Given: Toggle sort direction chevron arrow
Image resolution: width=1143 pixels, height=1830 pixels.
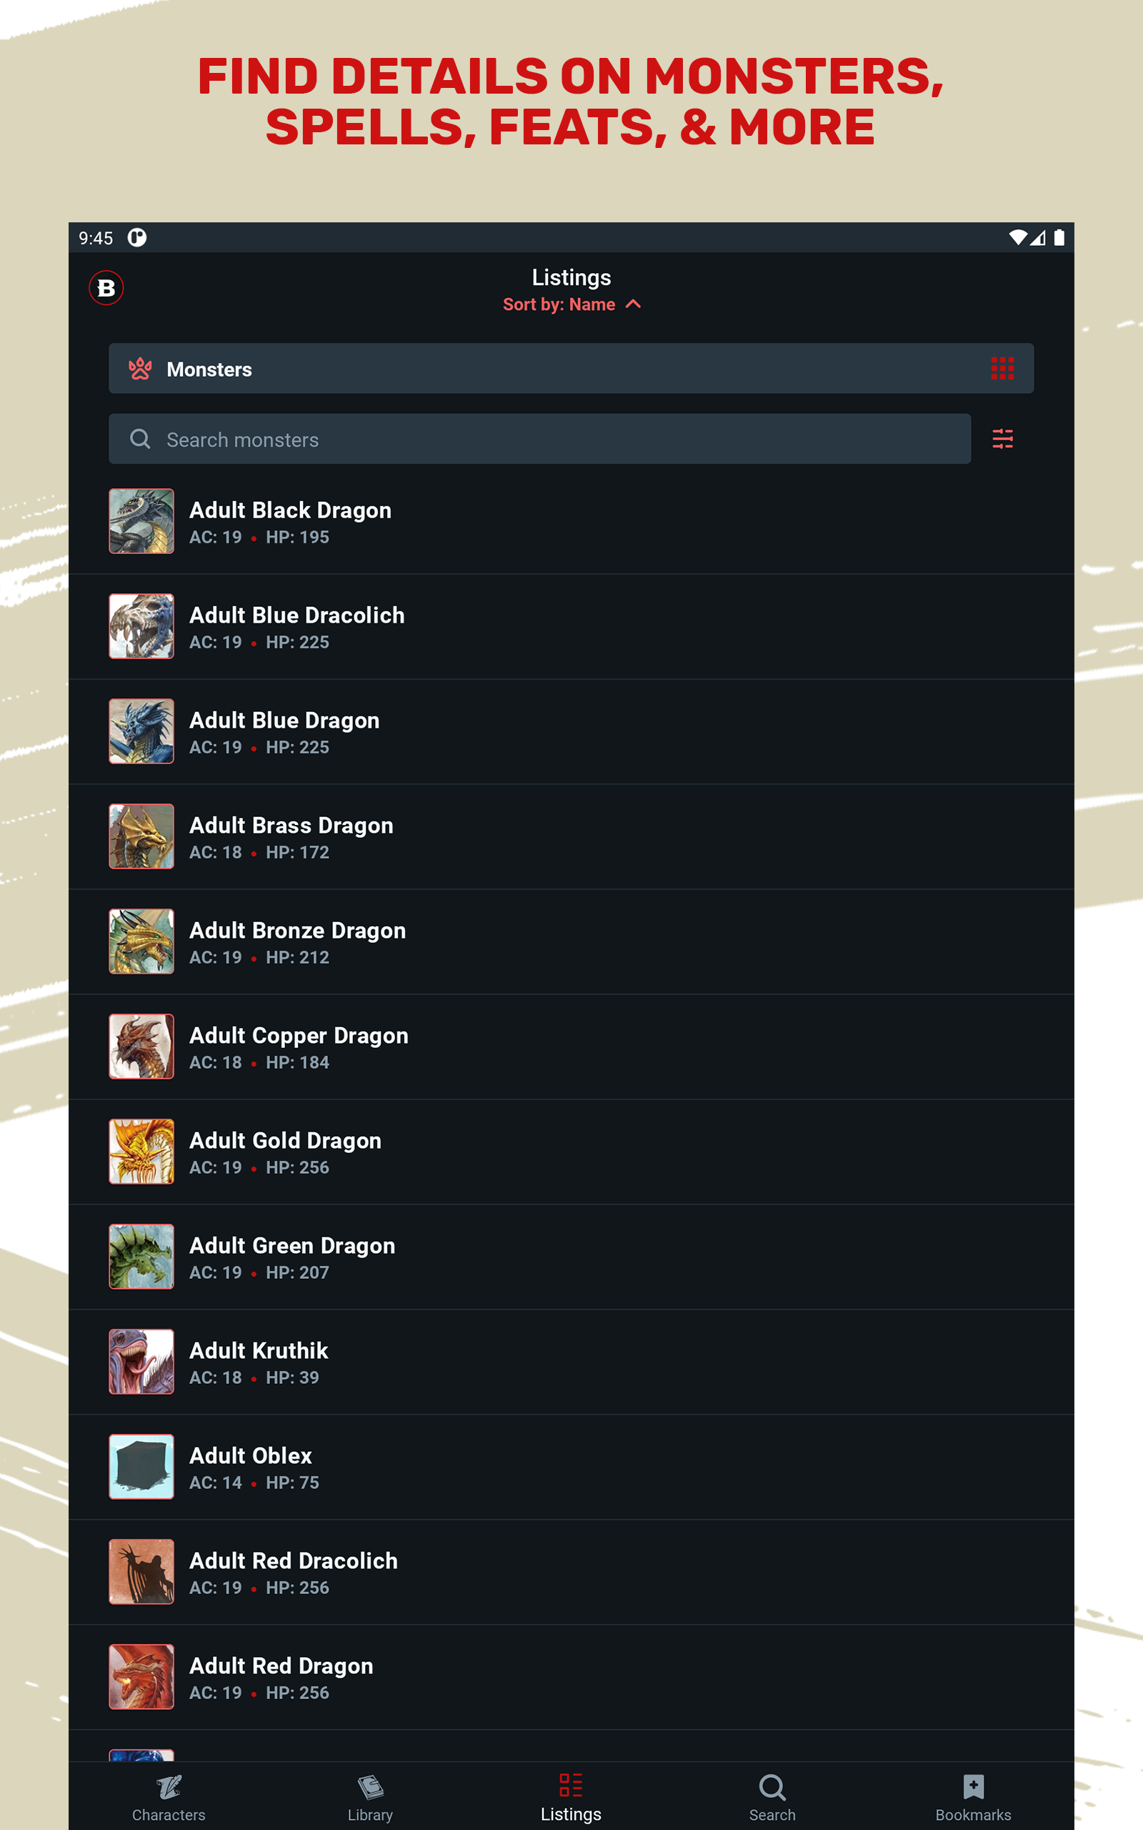Looking at the screenshot, I should (634, 304).
